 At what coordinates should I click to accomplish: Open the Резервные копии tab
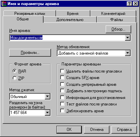point(30,14)
